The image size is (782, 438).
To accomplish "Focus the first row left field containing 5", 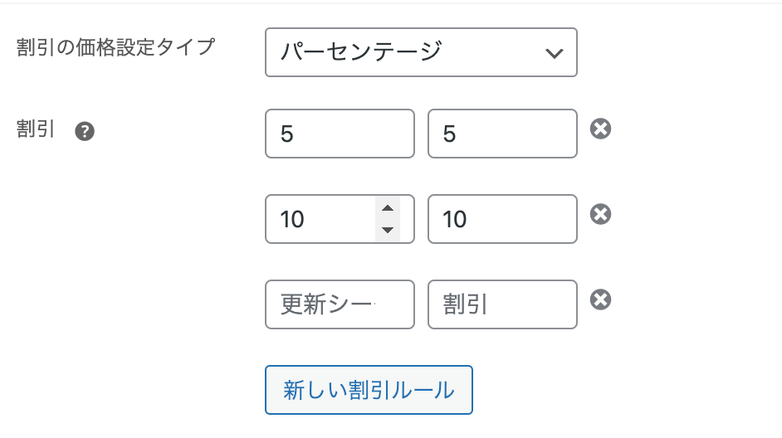I will 340,134.
